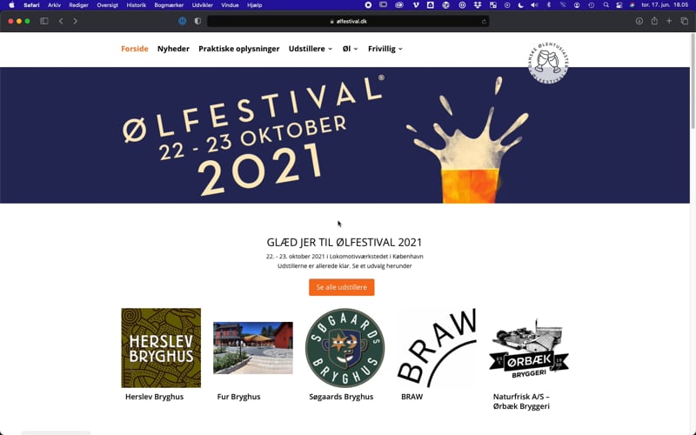This screenshot has height=435, width=696.
Task: Show tab overview icon
Action: point(684,21)
